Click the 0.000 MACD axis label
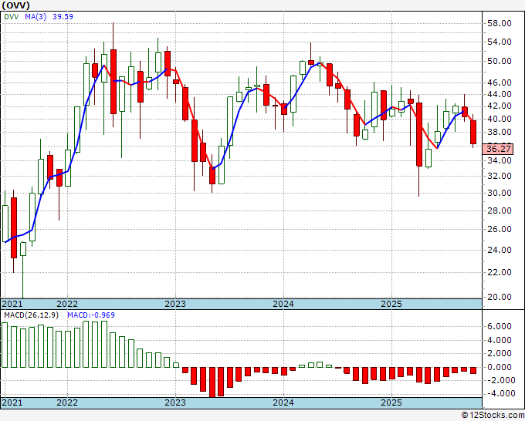This screenshot has width=525, height=421. click(x=500, y=367)
